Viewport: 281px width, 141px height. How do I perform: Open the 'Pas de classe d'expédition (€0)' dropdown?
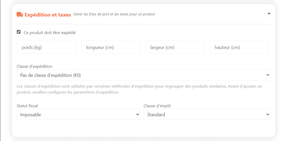pyautogui.click(x=144, y=75)
